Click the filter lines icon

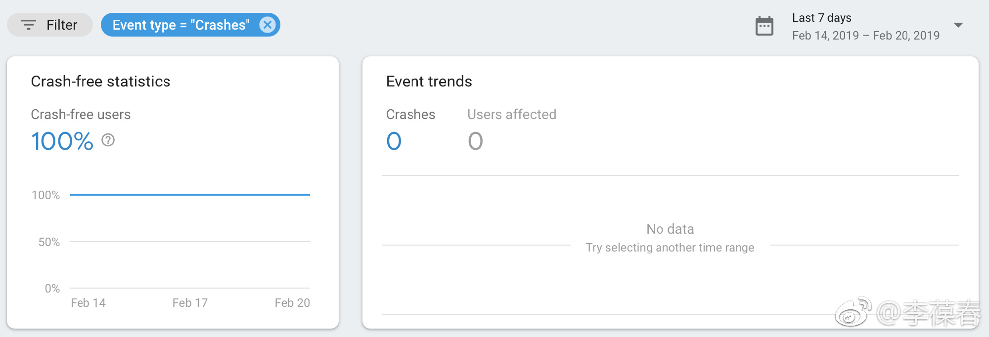click(29, 25)
